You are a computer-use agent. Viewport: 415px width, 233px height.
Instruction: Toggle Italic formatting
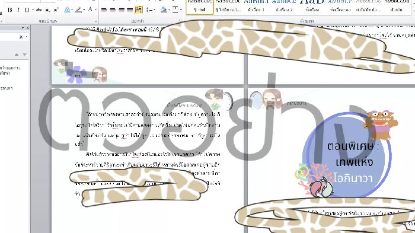[x=18, y=10]
